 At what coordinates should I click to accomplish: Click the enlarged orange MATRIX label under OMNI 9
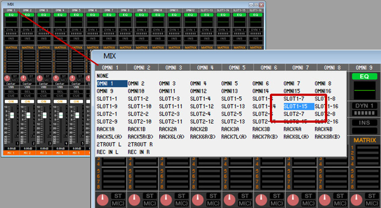click(365, 140)
